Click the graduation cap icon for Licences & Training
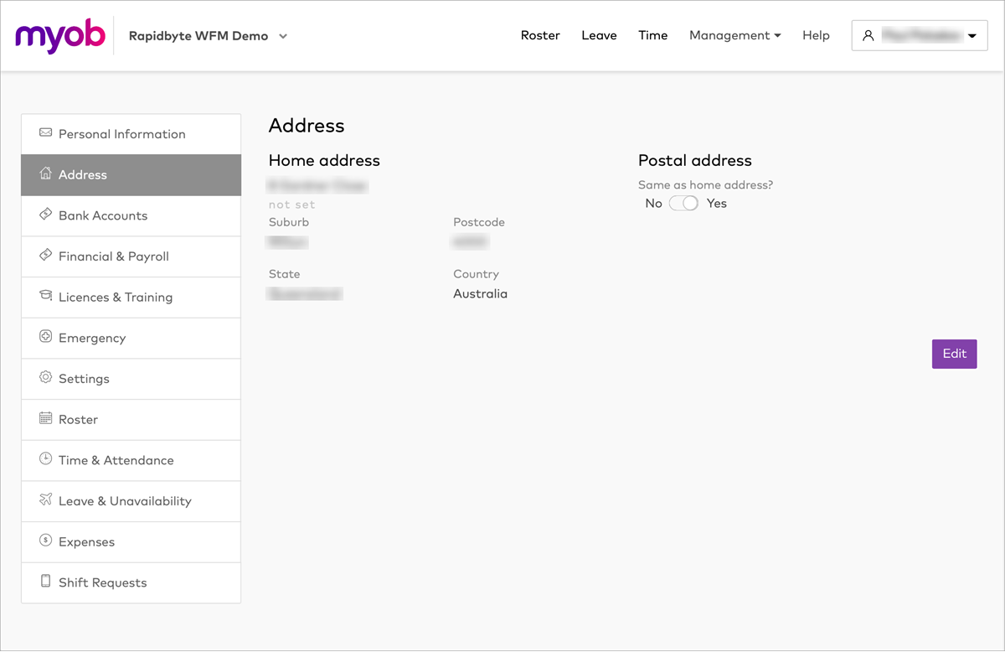This screenshot has width=1005, height=652. 45,296
